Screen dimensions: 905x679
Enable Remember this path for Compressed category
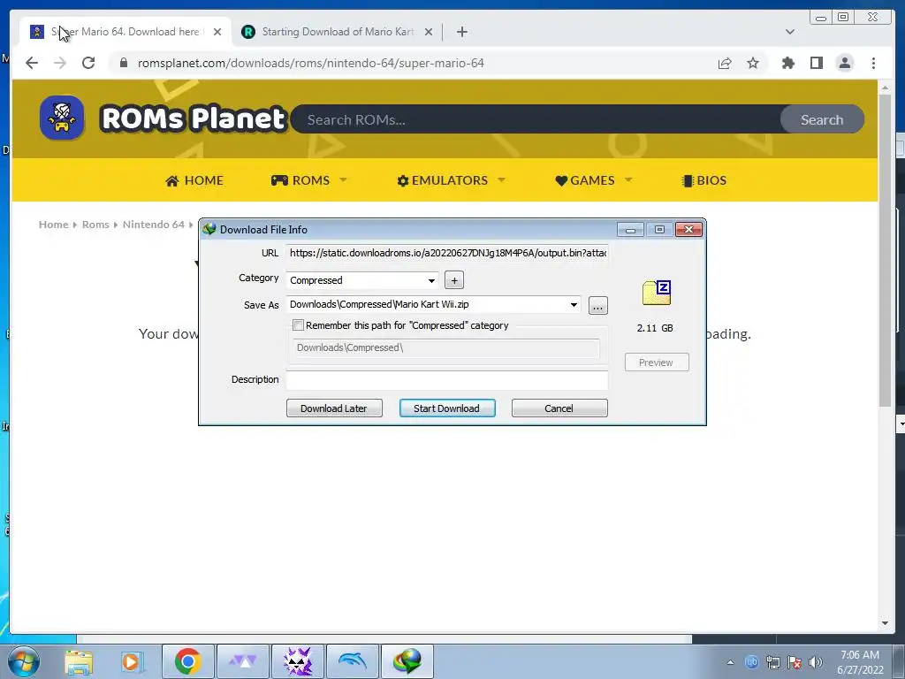point(298,325)
